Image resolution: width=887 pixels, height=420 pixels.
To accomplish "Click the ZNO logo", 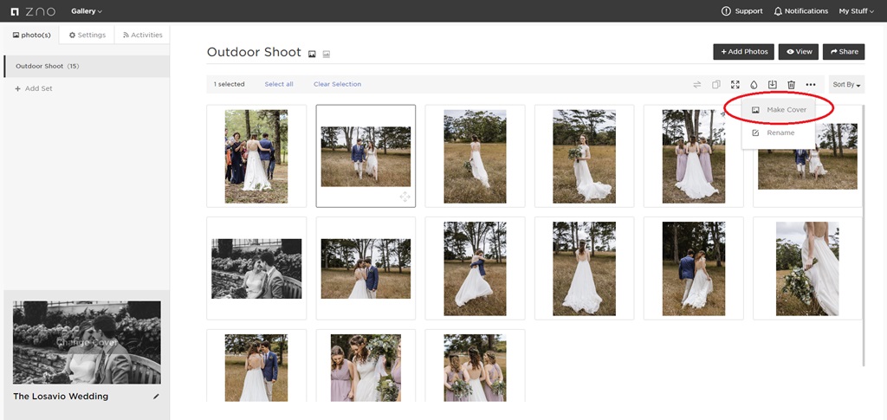I will click(33, 11).
